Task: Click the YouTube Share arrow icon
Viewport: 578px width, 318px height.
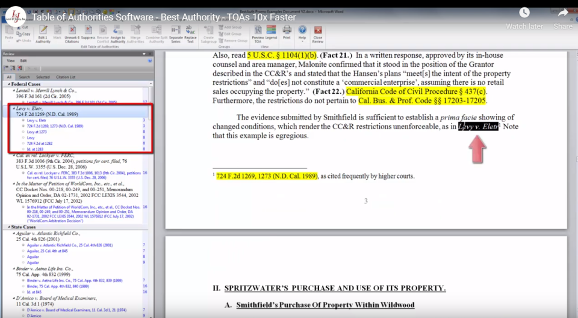Action: (563, 13)
